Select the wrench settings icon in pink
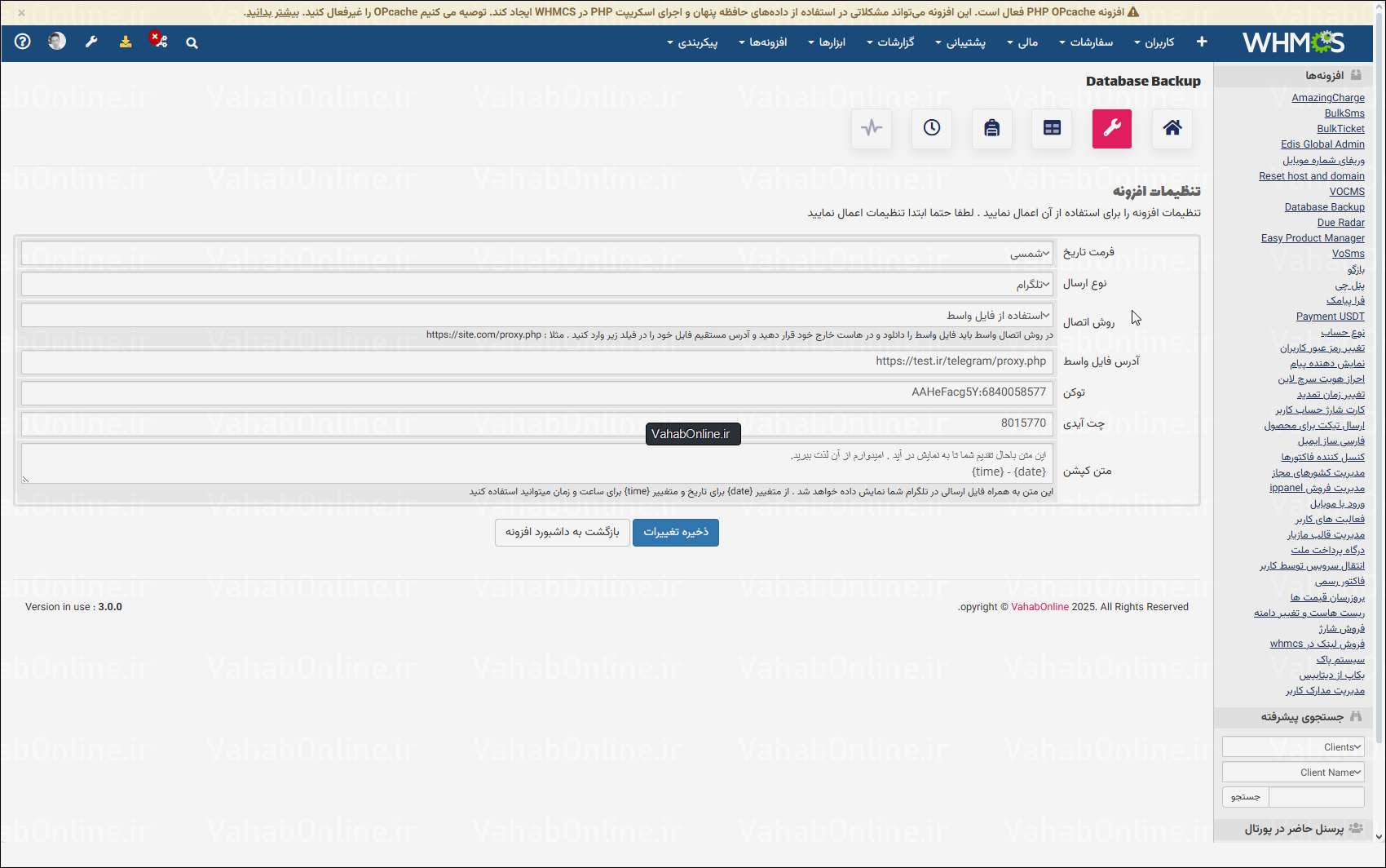The height and width of the screenshot is (868, 1386). 1112,128
